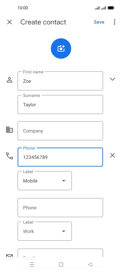
Task: Focus the Company input field
Action: (x=60, y=131)
